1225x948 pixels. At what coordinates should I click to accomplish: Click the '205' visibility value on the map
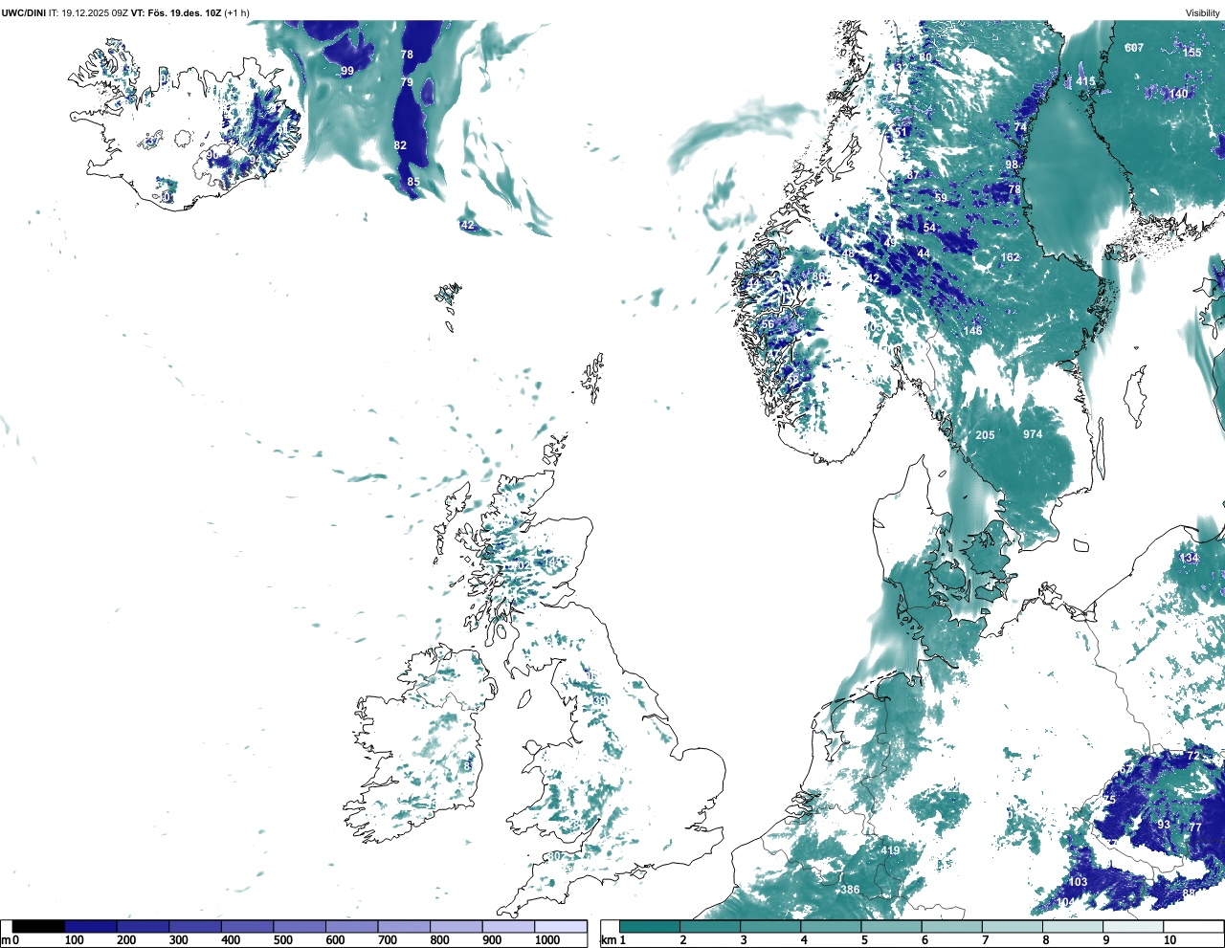(x=985, y=435)
